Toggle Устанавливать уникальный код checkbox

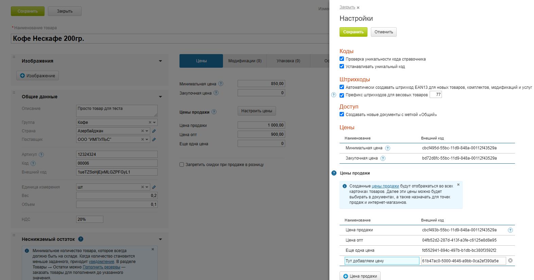click(x=342, y=66)
